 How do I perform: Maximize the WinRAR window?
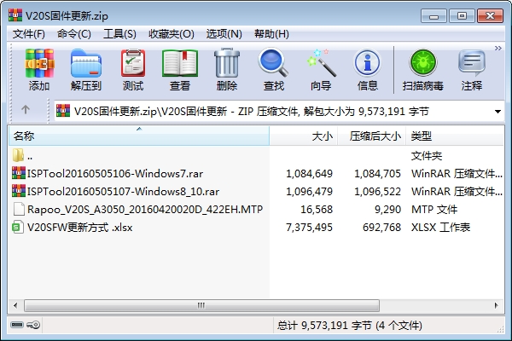tap(462, 15)
